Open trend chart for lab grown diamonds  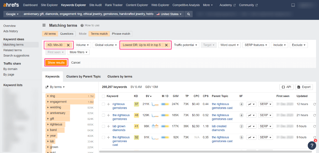coord(251,126)
